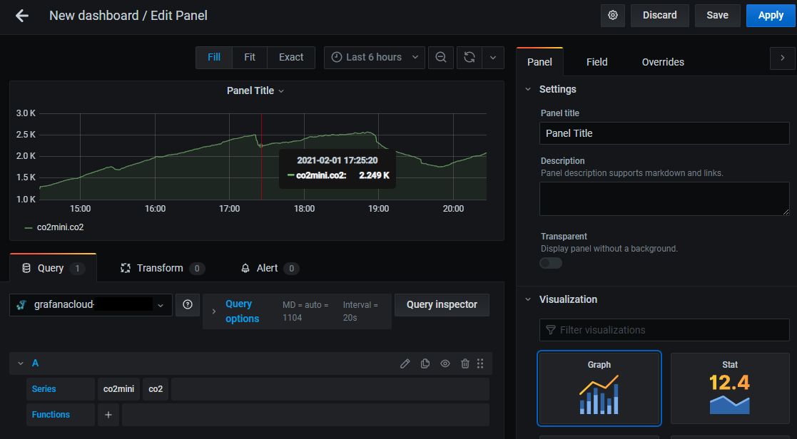
Task: Select the Stat visualization
Action: coord(730,388)
